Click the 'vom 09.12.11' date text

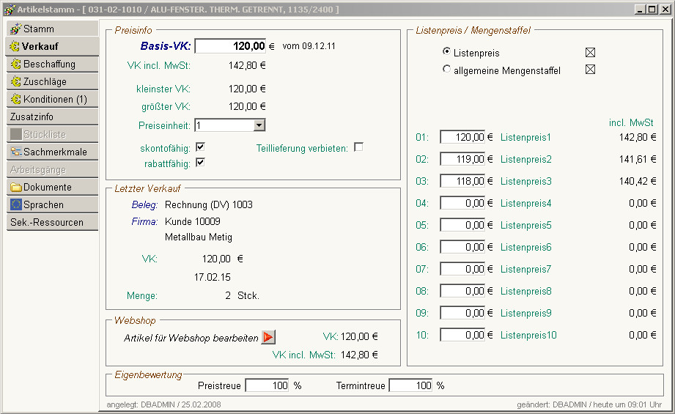point(309,46)
